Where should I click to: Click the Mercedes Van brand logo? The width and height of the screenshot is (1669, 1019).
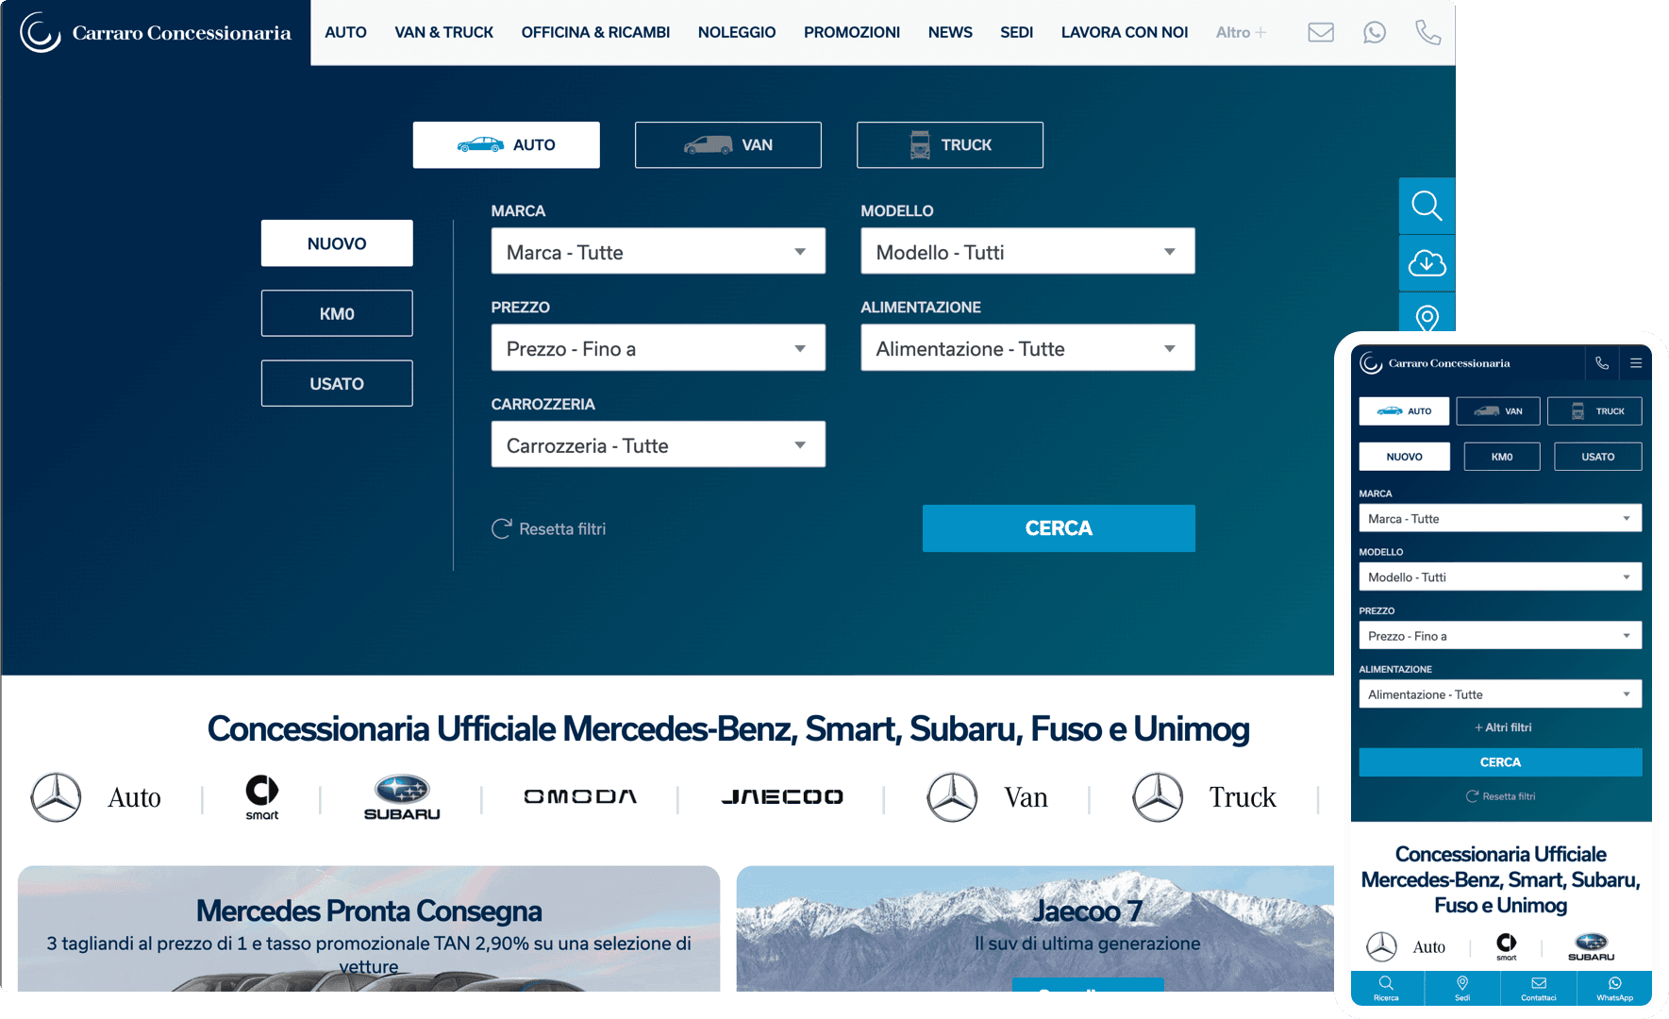(988, 797)
